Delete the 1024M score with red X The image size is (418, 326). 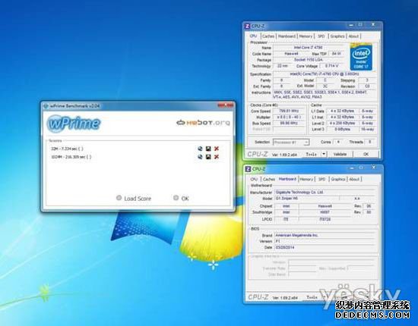click(217, 157)
